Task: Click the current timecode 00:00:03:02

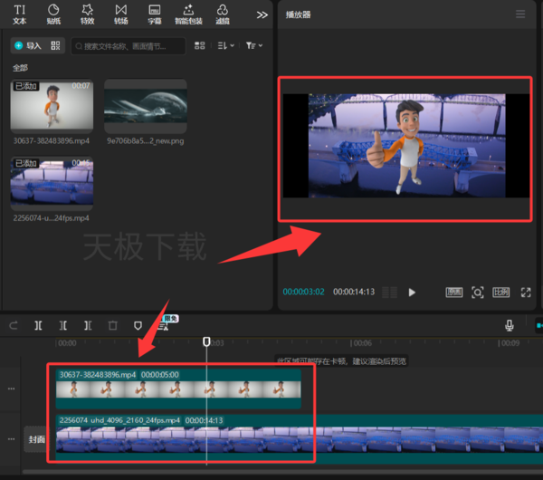Action: [x=304, y=292]
